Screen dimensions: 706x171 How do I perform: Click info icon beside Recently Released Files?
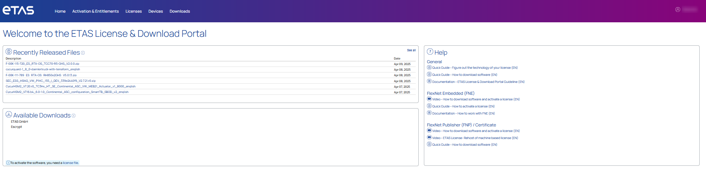pos(83,53)
